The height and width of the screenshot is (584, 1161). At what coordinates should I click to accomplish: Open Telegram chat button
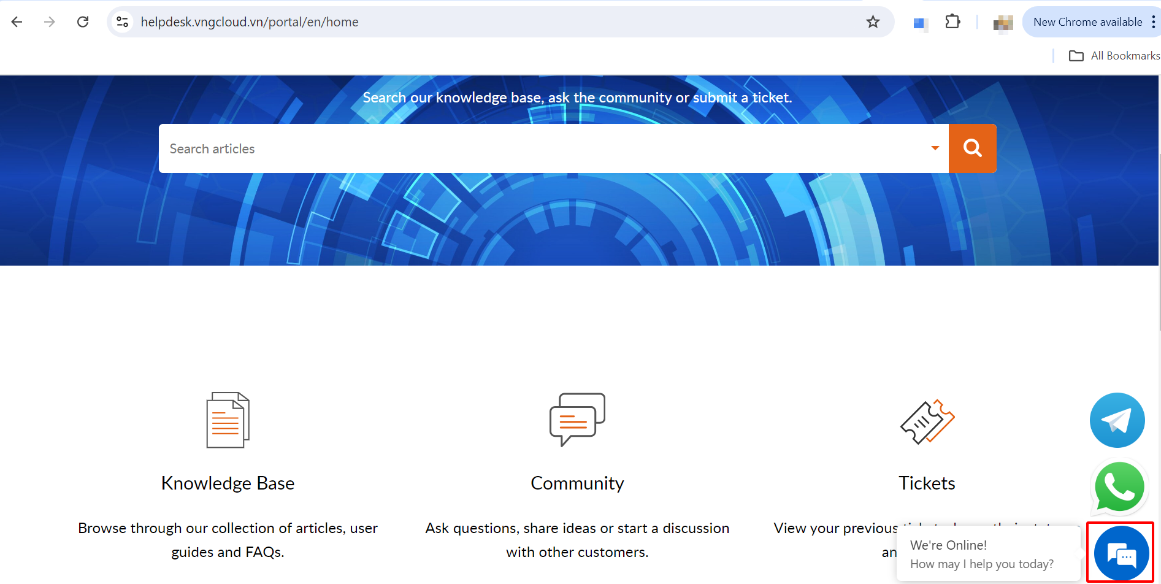(1117, 420)
